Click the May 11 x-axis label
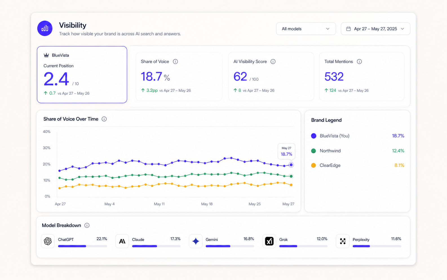This screenshot has height=280, width=447. (159, 204)
